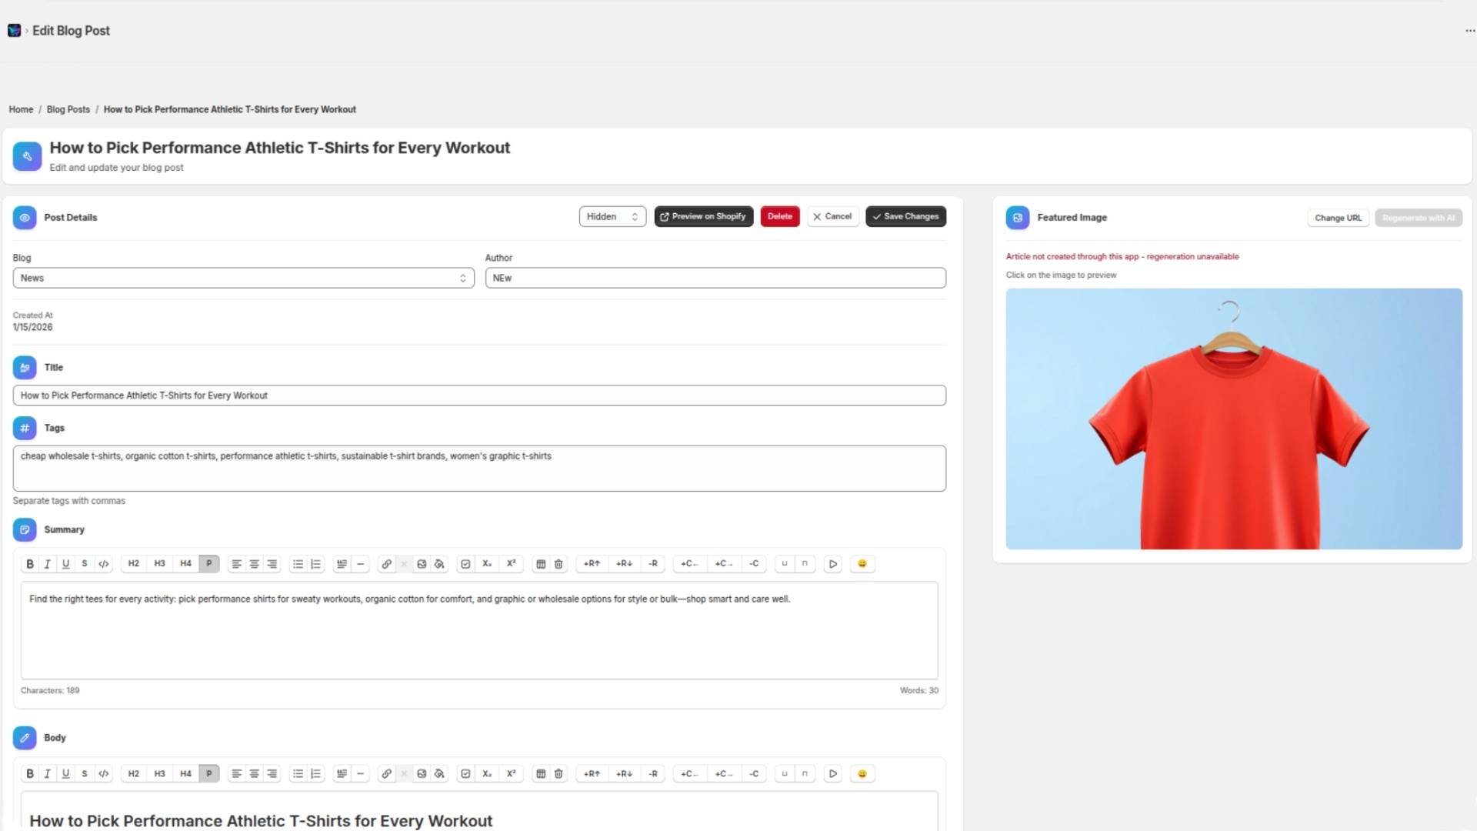
Task: Click the Save Changes button
Action: (x=905, y=216)
